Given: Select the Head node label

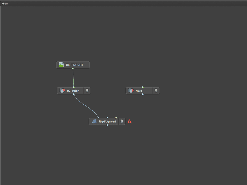Looking at the screenshot, I should coord(139,91).
